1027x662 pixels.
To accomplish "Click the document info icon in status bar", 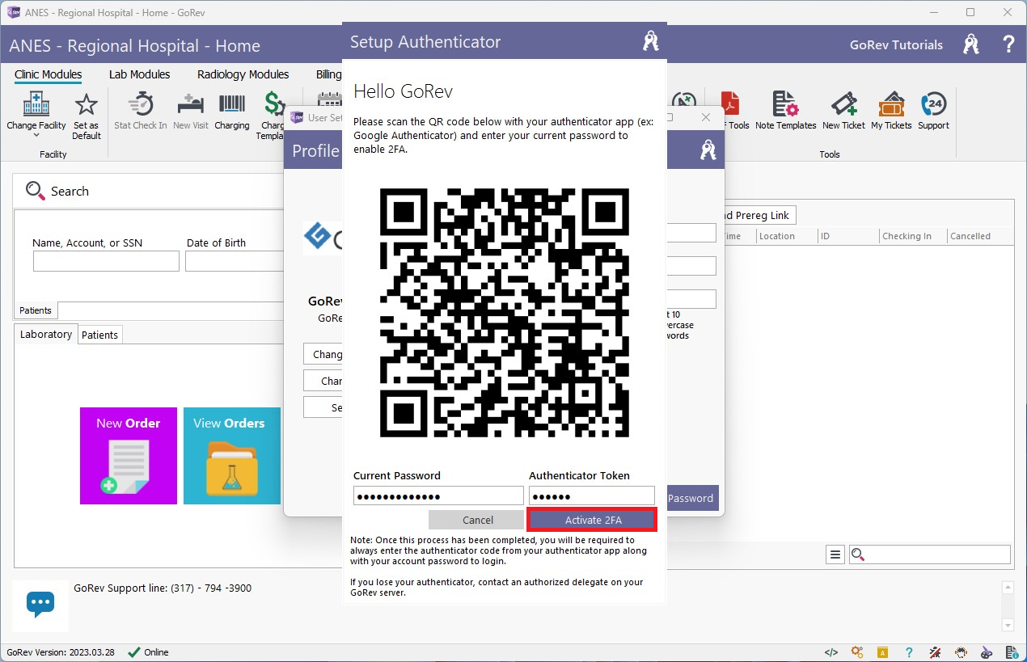I will [x=1012, y=652].
